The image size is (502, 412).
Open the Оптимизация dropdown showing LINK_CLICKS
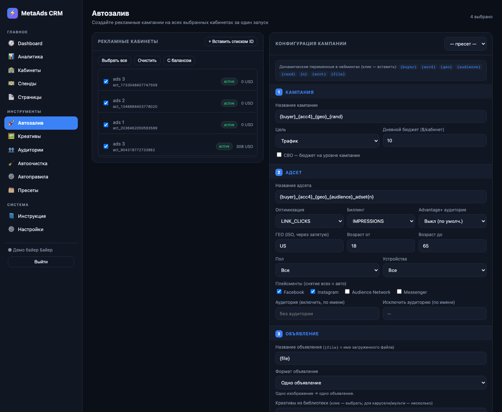click(309, 221)
